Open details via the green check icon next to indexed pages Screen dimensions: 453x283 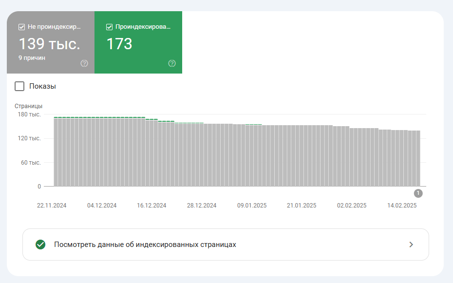pos(39,245)
